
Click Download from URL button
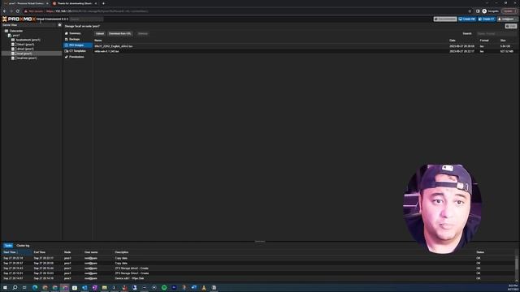point(119,34)
